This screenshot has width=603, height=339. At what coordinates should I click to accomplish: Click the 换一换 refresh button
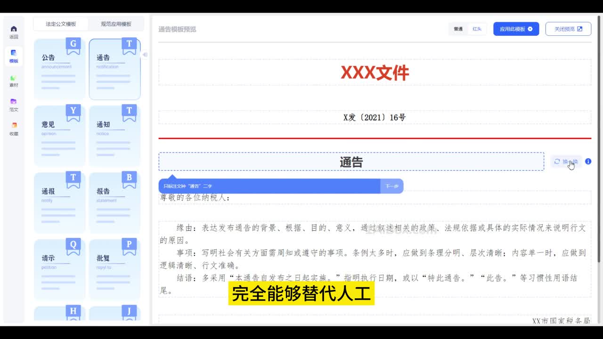566,161
